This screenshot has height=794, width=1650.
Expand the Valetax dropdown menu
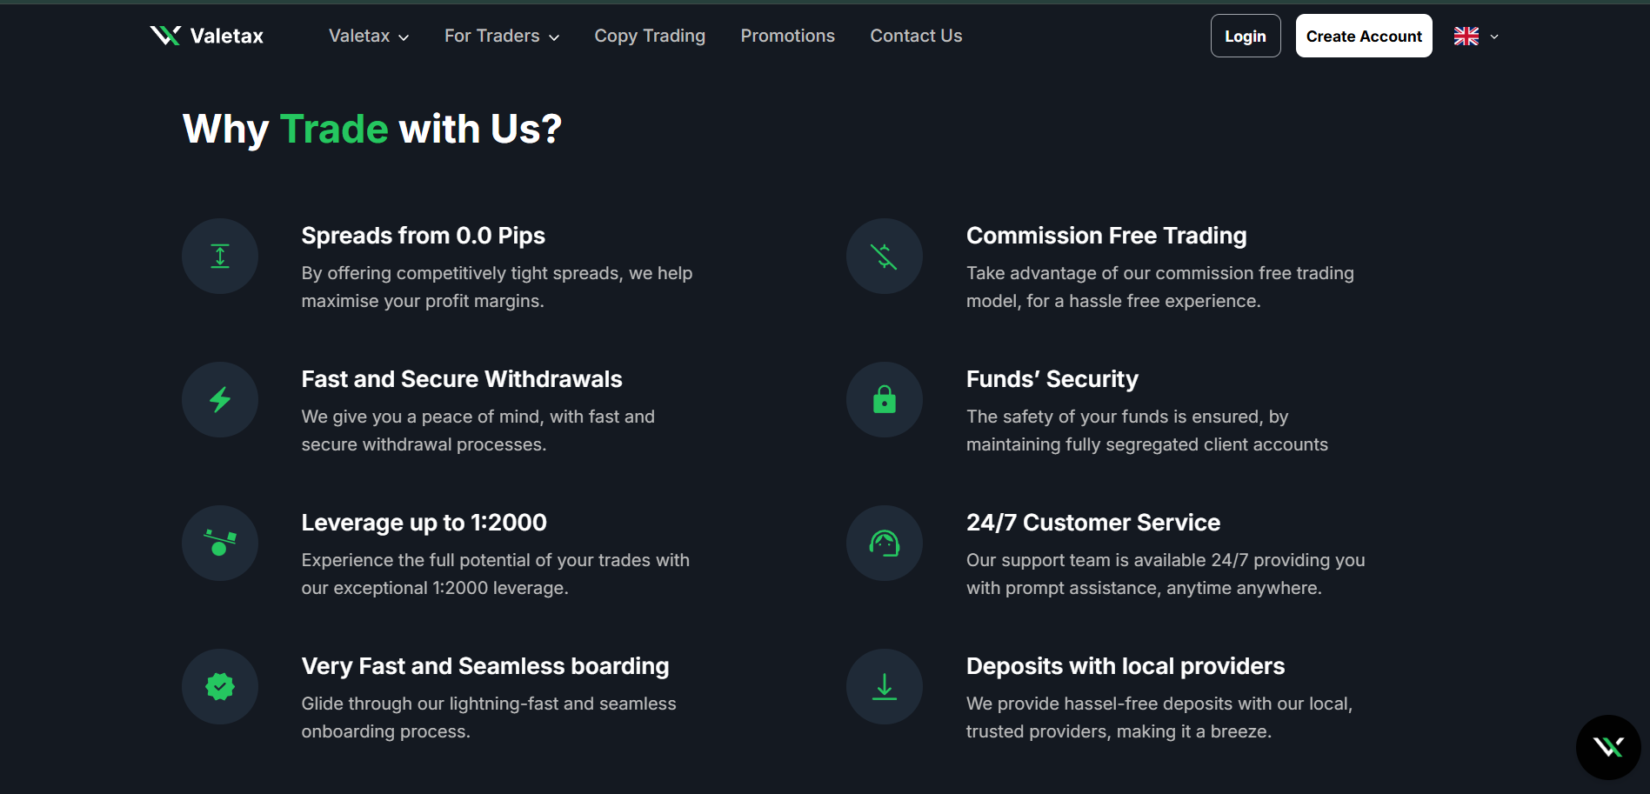click(369, 36)
